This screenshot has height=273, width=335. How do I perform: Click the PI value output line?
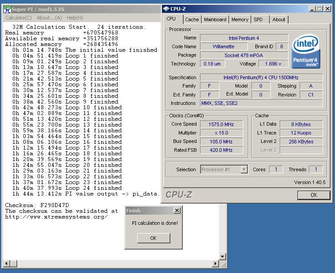[x=86, y=194]
